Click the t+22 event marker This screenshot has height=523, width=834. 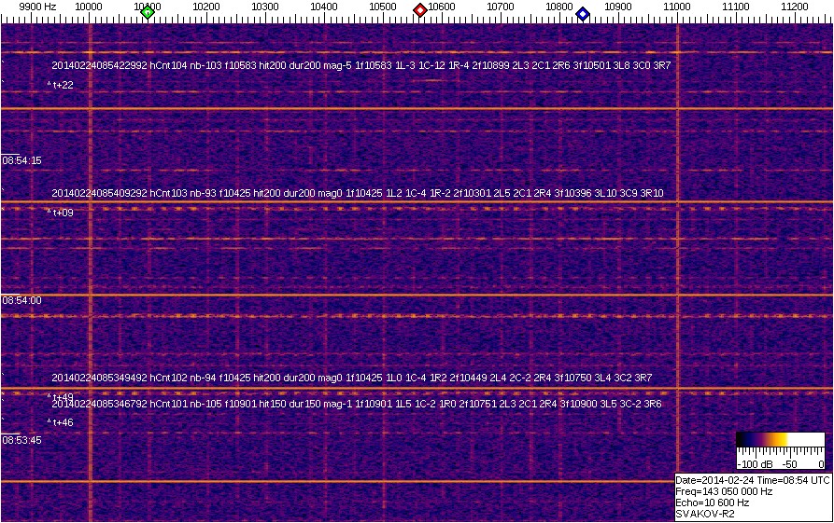tap(61, 85)
